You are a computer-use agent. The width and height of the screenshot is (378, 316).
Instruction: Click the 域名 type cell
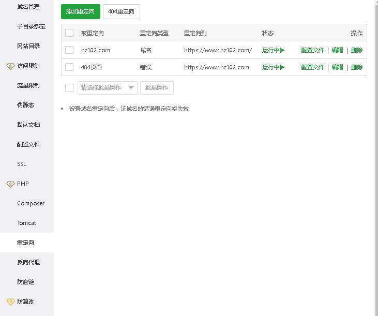tap(146, 50)
